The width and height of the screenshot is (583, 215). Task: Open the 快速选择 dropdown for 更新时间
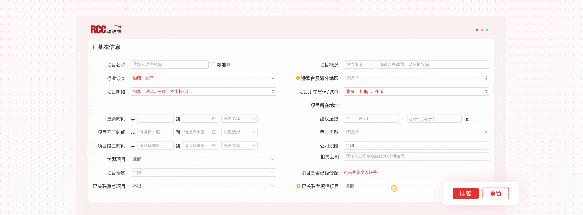[239, 119]
